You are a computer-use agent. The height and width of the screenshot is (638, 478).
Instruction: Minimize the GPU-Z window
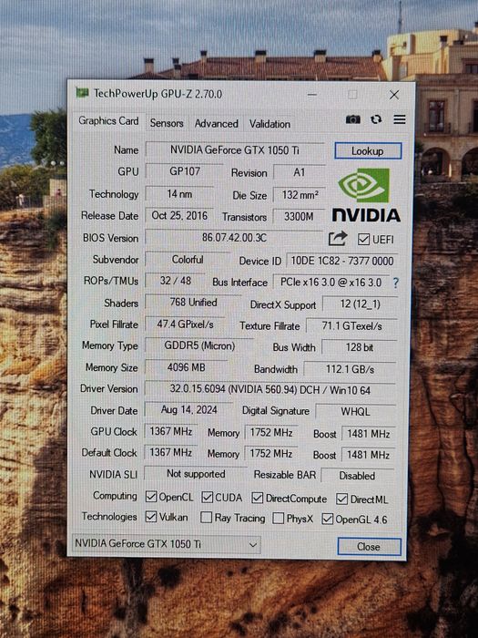(312, 95)
